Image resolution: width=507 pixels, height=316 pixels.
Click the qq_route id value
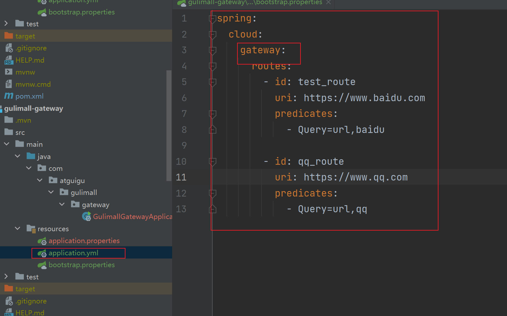pos(321,162)
